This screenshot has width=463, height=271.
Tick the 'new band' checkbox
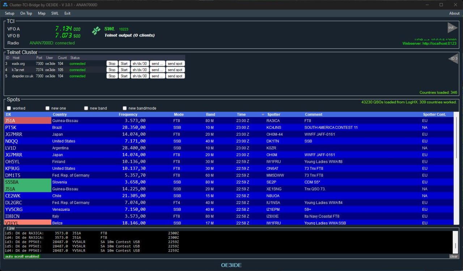[86, 108]
